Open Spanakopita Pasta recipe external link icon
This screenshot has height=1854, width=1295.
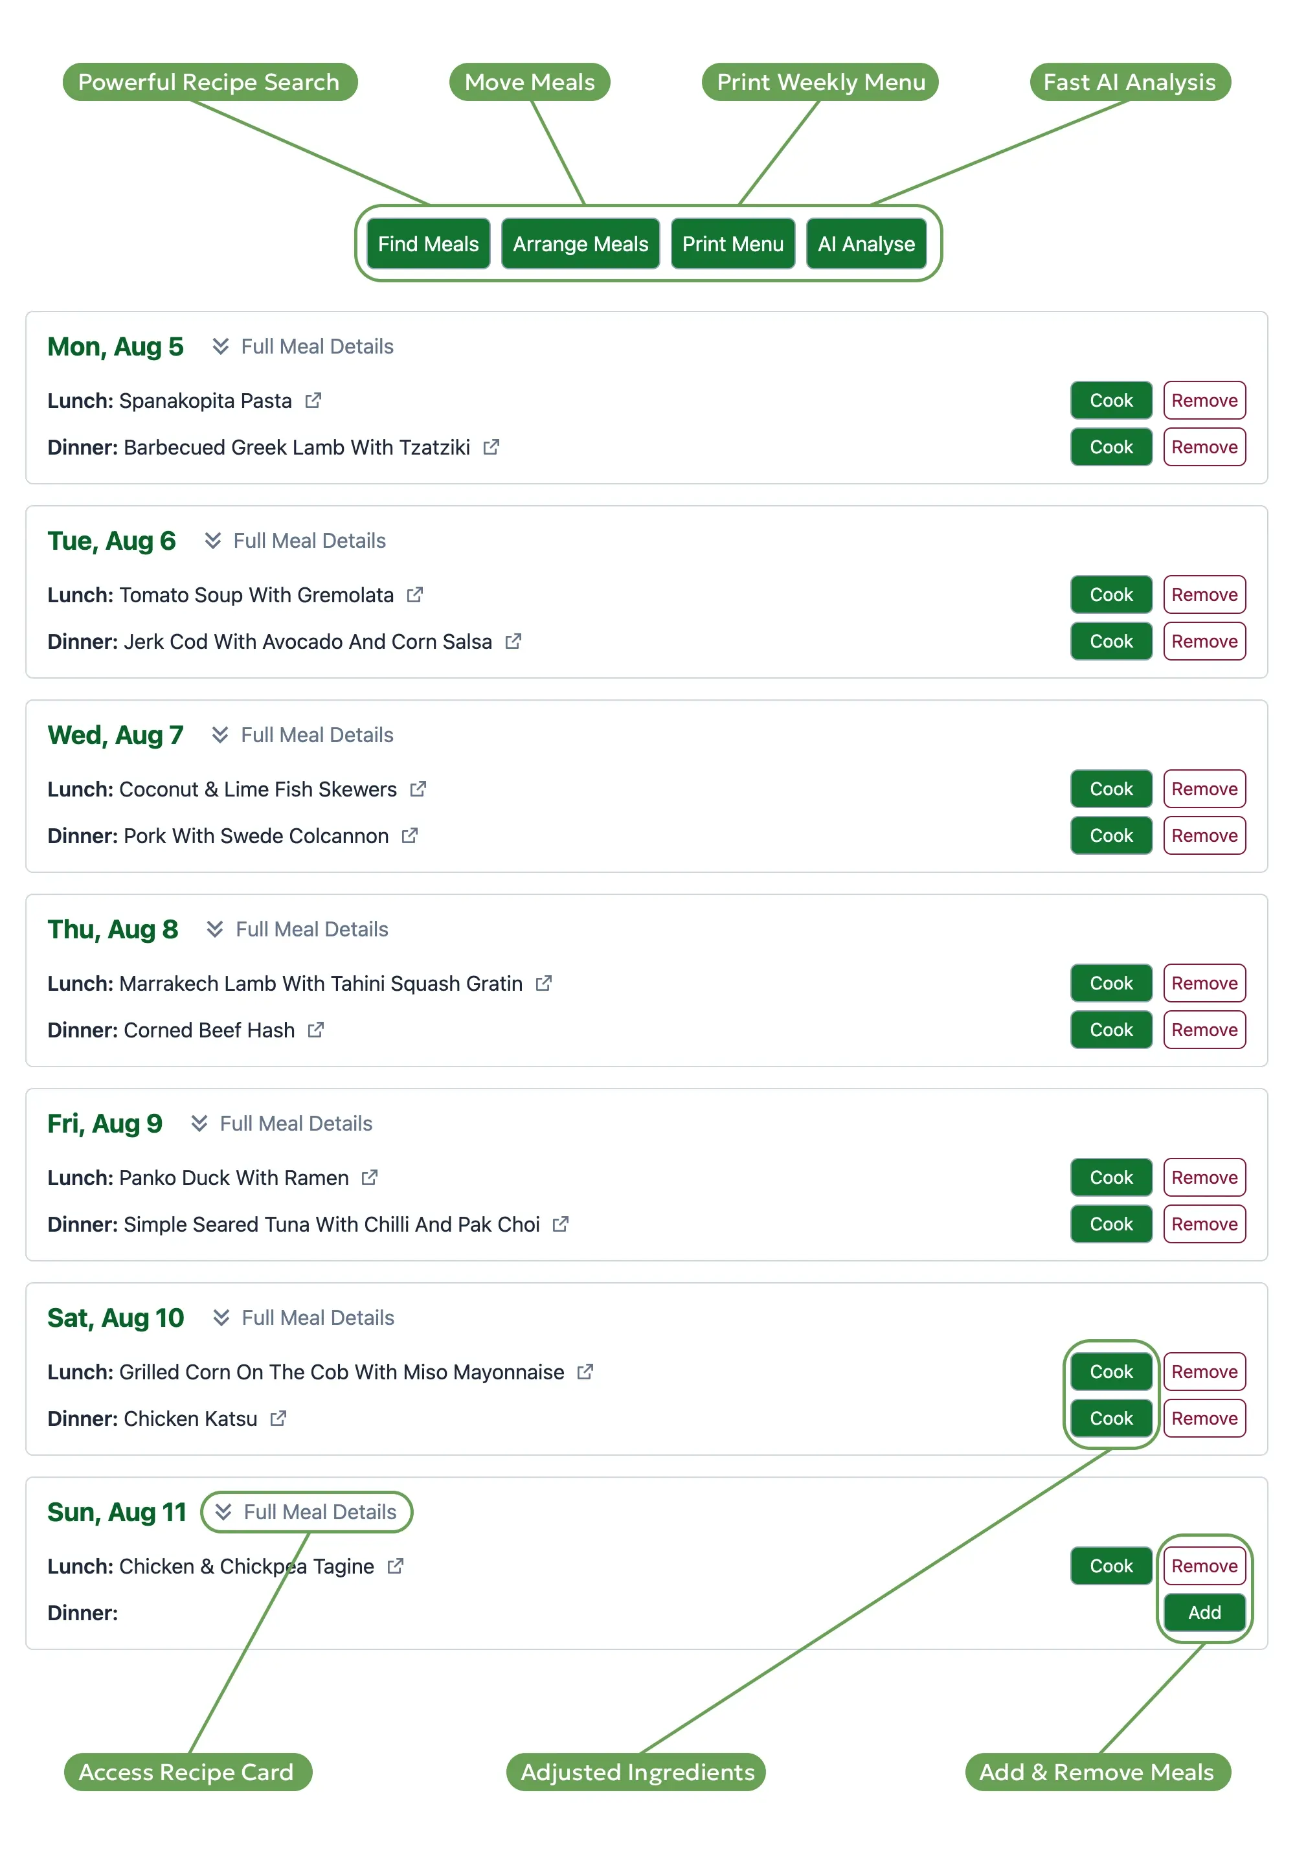[x=313, y=400]
